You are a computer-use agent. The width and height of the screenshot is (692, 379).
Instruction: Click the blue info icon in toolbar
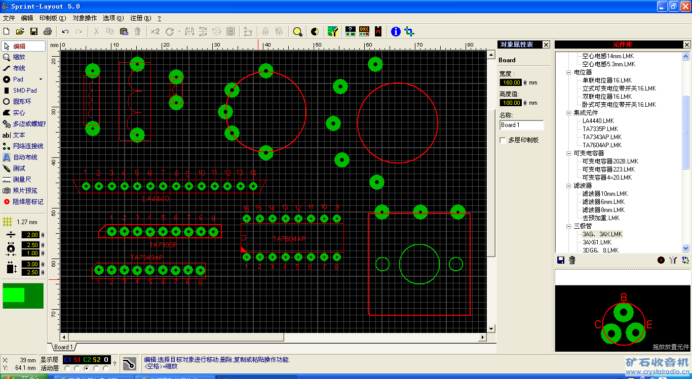coord(396,31)
